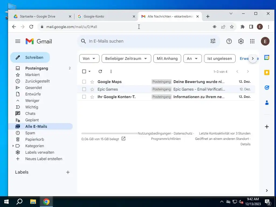276x207 pixels.
Task: Open Spam folder
Action: (30, 133)
